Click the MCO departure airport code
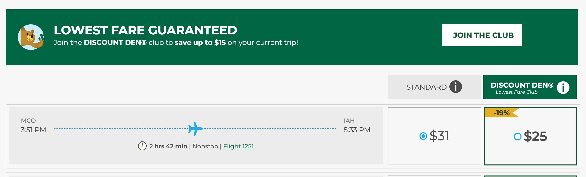 pos(28,121)
